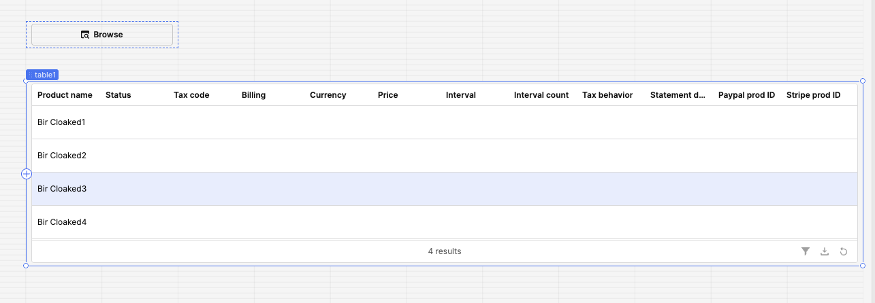Viewport: 875px width, 303px height.
Task: Sort by Product name column header
Action: click(65, 95)
